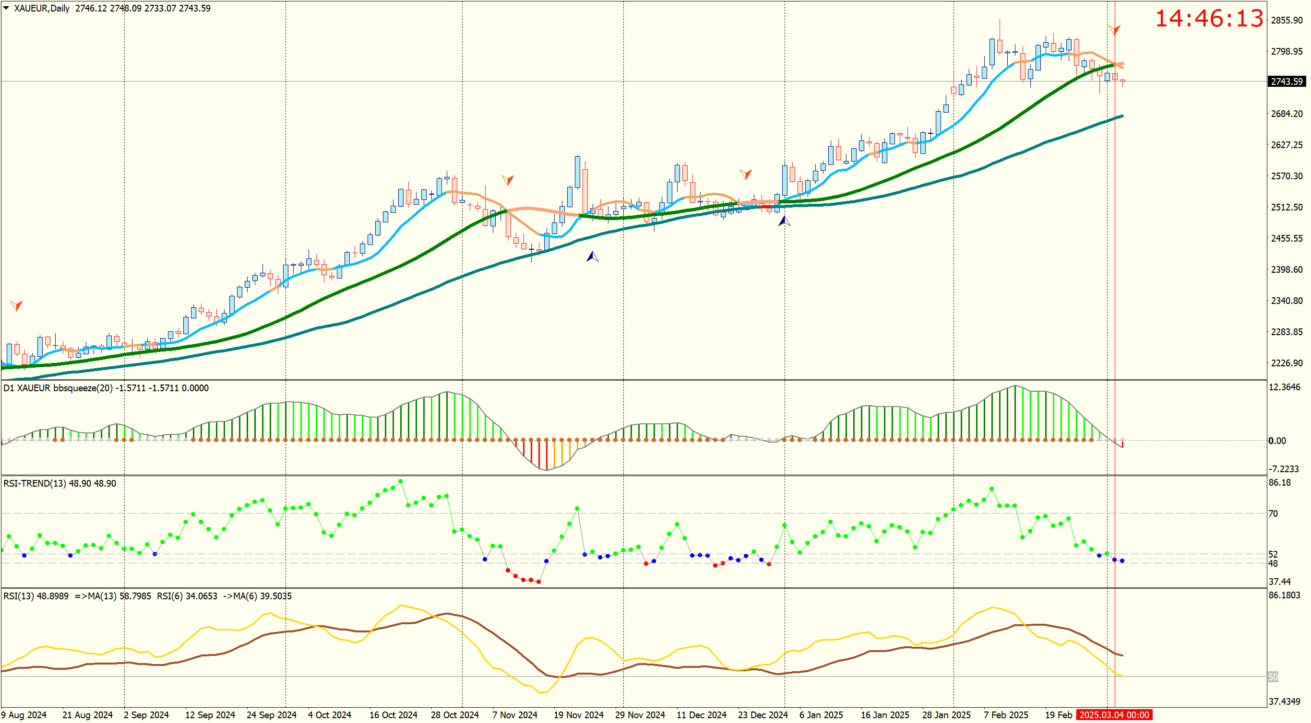
Task: Click the red bbsqueeze bar at the right edge
Action: point(1122,444)
